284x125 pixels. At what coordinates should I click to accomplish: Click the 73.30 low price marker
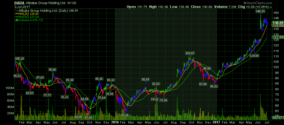[x=163, y=100]
